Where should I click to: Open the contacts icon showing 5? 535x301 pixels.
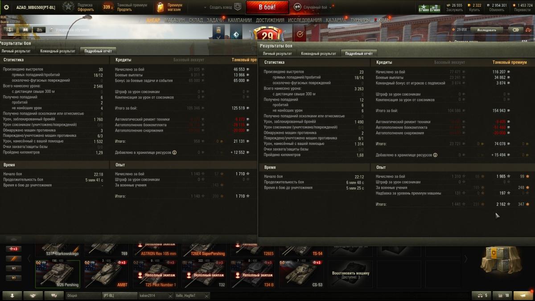point(481,296)
